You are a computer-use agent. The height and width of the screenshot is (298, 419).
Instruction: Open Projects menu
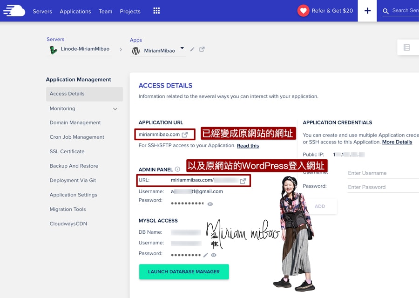[130, 11]
